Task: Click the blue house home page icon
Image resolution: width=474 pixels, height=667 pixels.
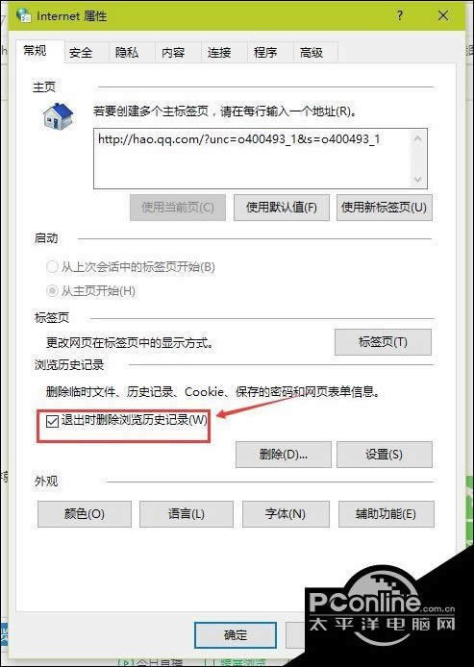Action: pyautogui.click(x=59, y=116)
